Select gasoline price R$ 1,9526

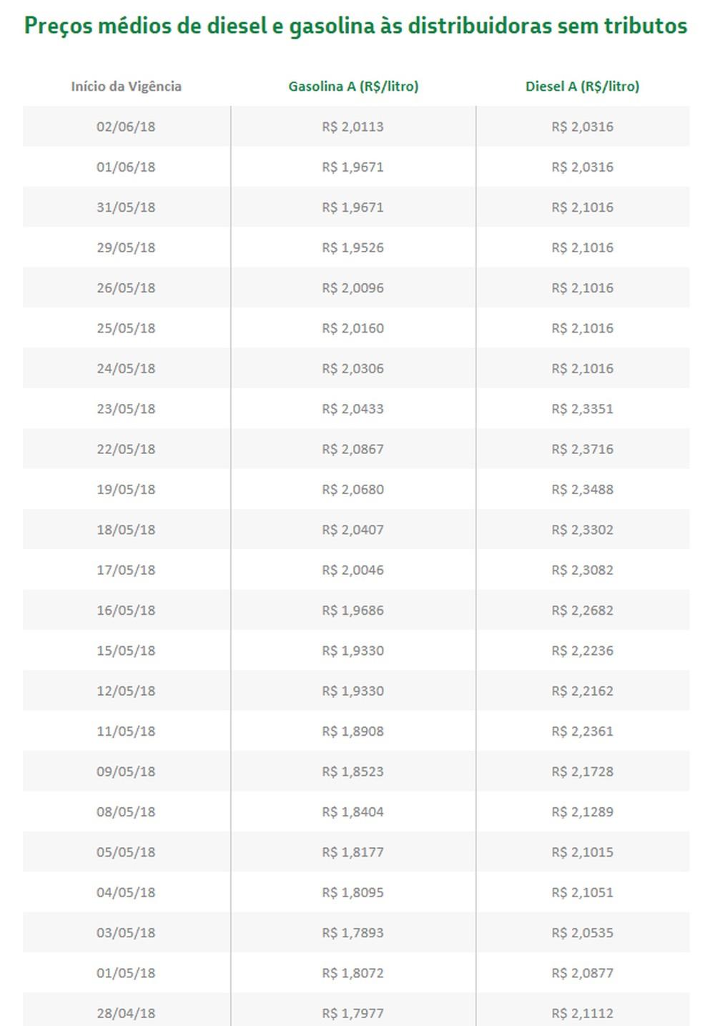pos(353,247)
